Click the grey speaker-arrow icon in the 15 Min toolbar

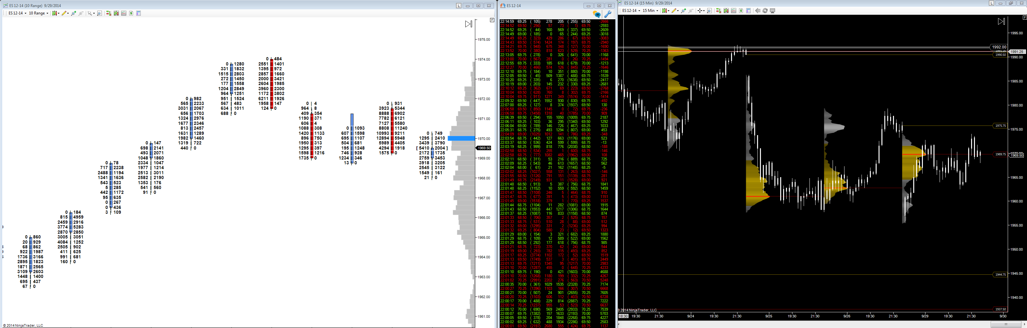click(757, 11)
